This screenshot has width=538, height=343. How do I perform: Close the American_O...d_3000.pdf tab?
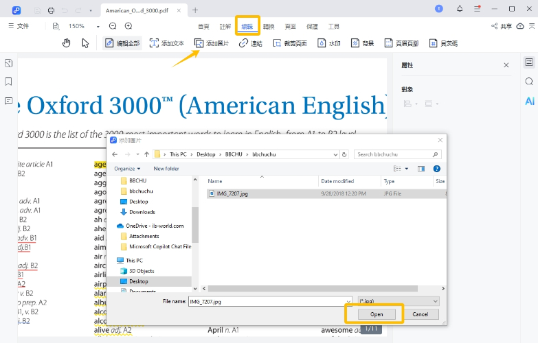coord(179,10)
